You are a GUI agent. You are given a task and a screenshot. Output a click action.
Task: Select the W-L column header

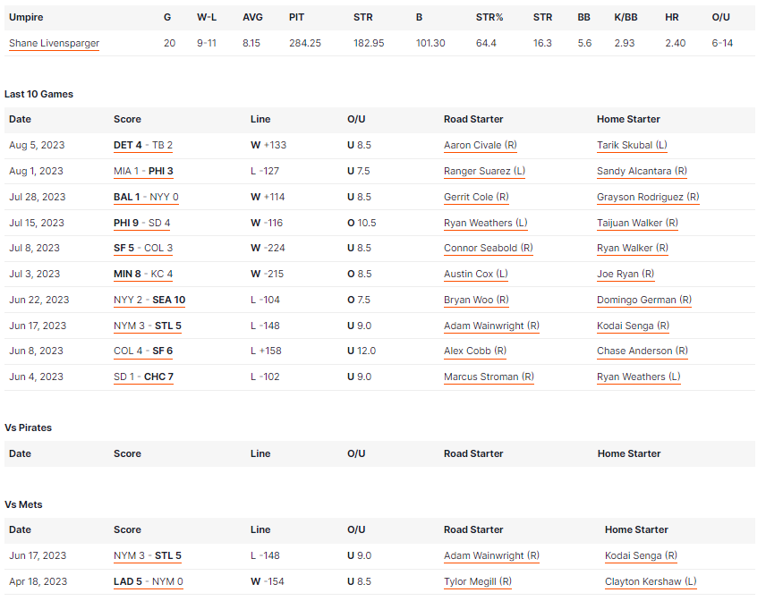click(207, 17)
